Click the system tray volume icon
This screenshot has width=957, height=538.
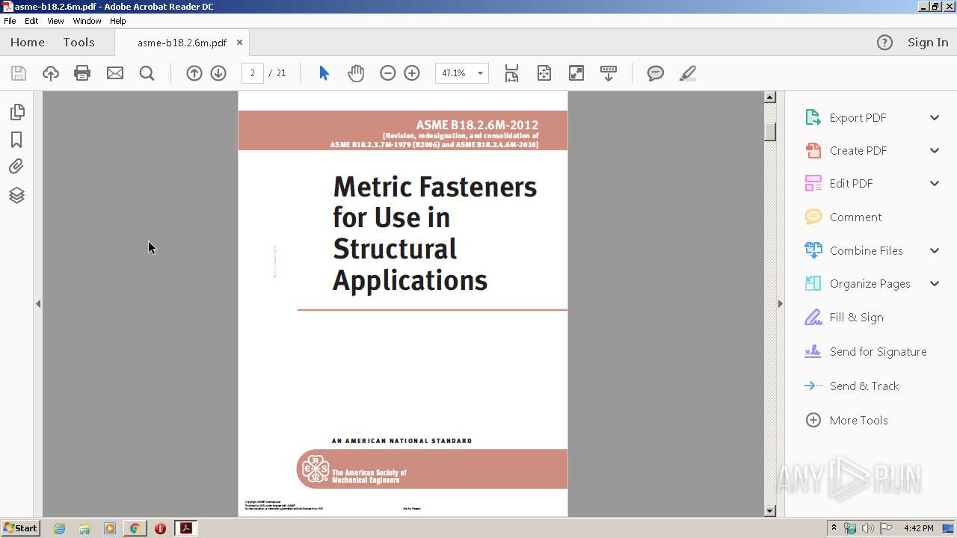pyautogui.click(x=867, y=528)
